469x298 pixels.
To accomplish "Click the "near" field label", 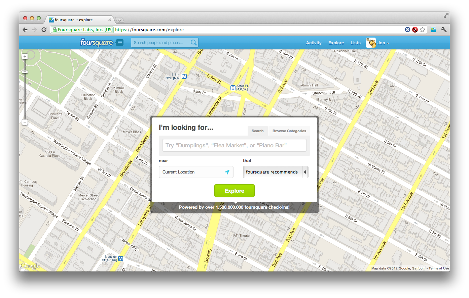I will [164, 161].
